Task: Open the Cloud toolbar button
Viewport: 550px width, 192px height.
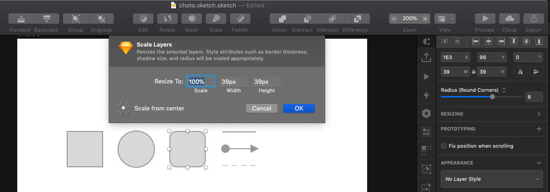Action: (509, 19)
